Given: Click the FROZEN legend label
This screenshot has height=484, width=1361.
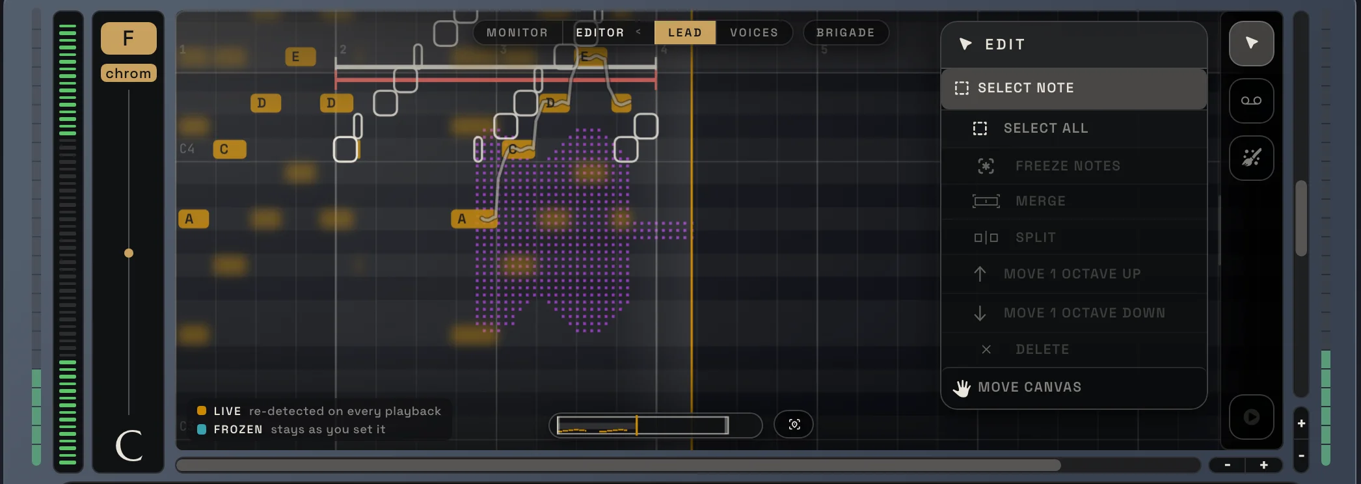Looking at the screenshot, I should (x=238, y=429).
